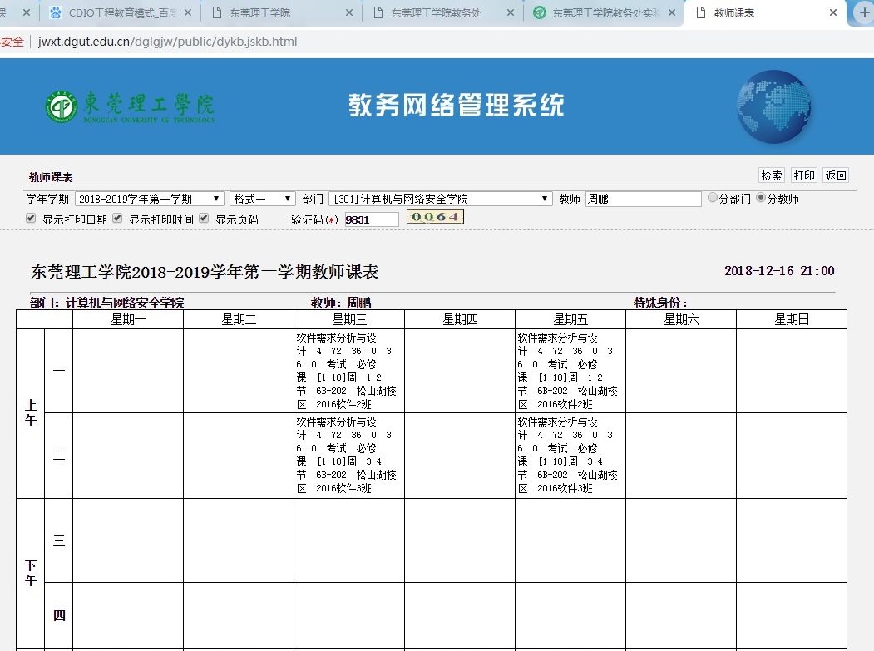Open the 部门 department dropdown

pyautogui.click(x=441, y=199)
